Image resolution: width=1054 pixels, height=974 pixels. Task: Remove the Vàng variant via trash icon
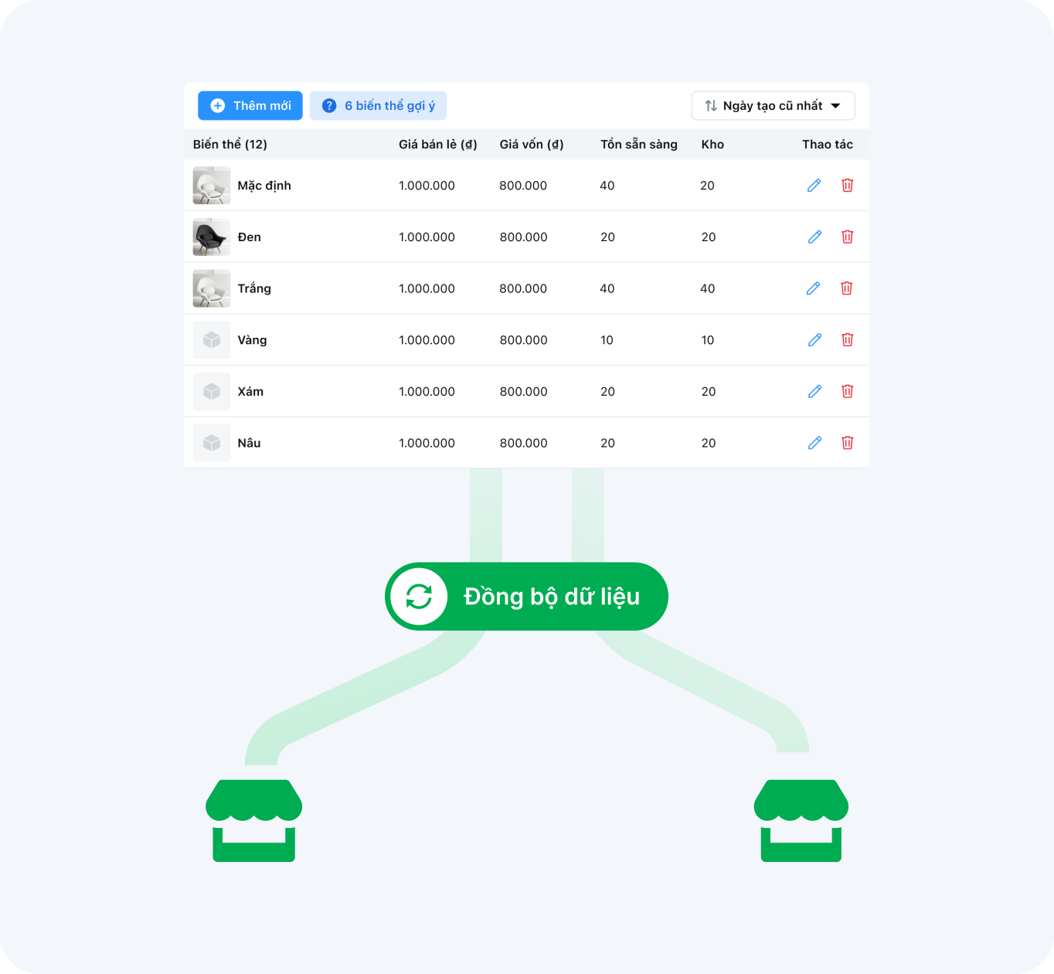pos(847,339)
